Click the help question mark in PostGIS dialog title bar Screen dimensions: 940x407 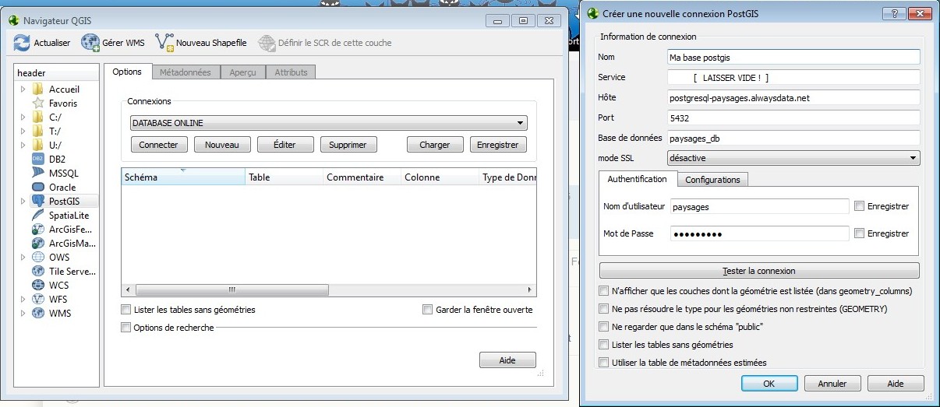893,13
